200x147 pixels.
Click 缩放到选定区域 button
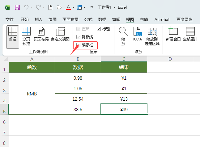152,36
